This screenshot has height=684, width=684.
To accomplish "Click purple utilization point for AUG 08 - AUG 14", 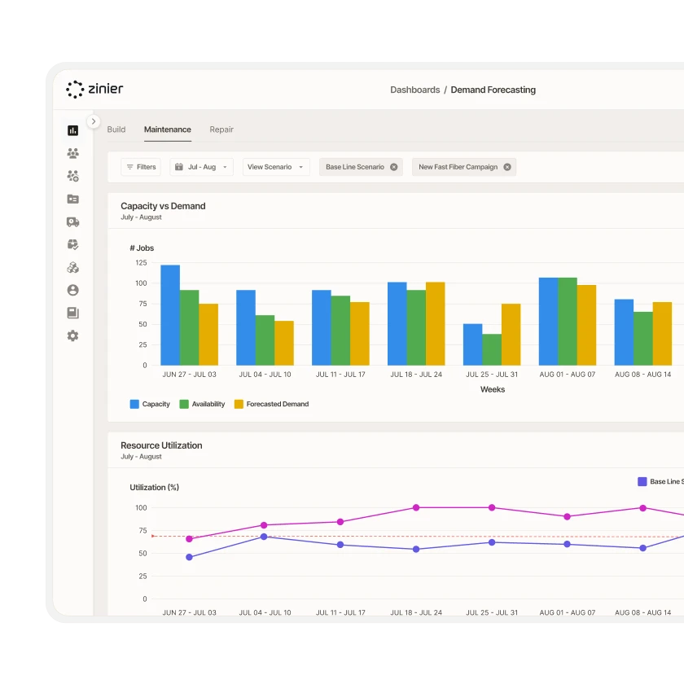I will (x=642, y=548).
